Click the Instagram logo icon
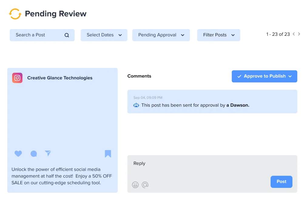Viewport: 307px width, 200px height. coord(17,78)
